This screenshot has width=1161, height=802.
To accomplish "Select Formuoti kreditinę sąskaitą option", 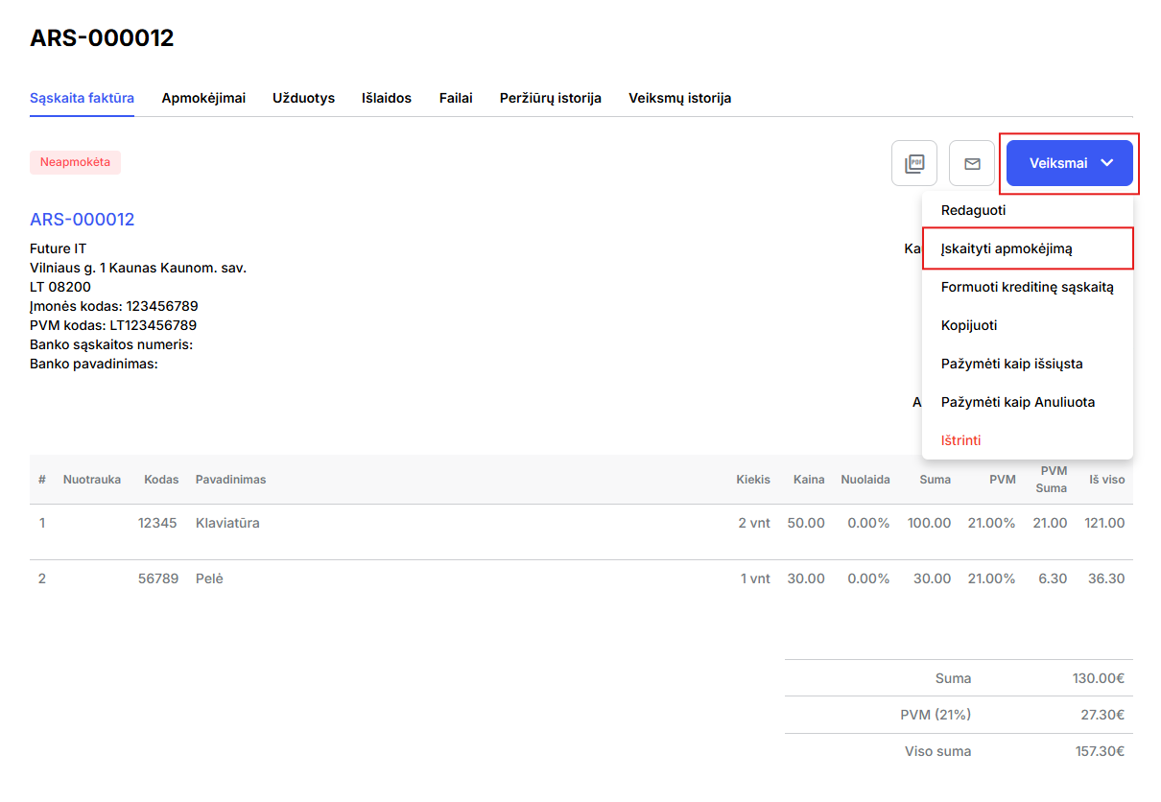I will coord(1028,287).
